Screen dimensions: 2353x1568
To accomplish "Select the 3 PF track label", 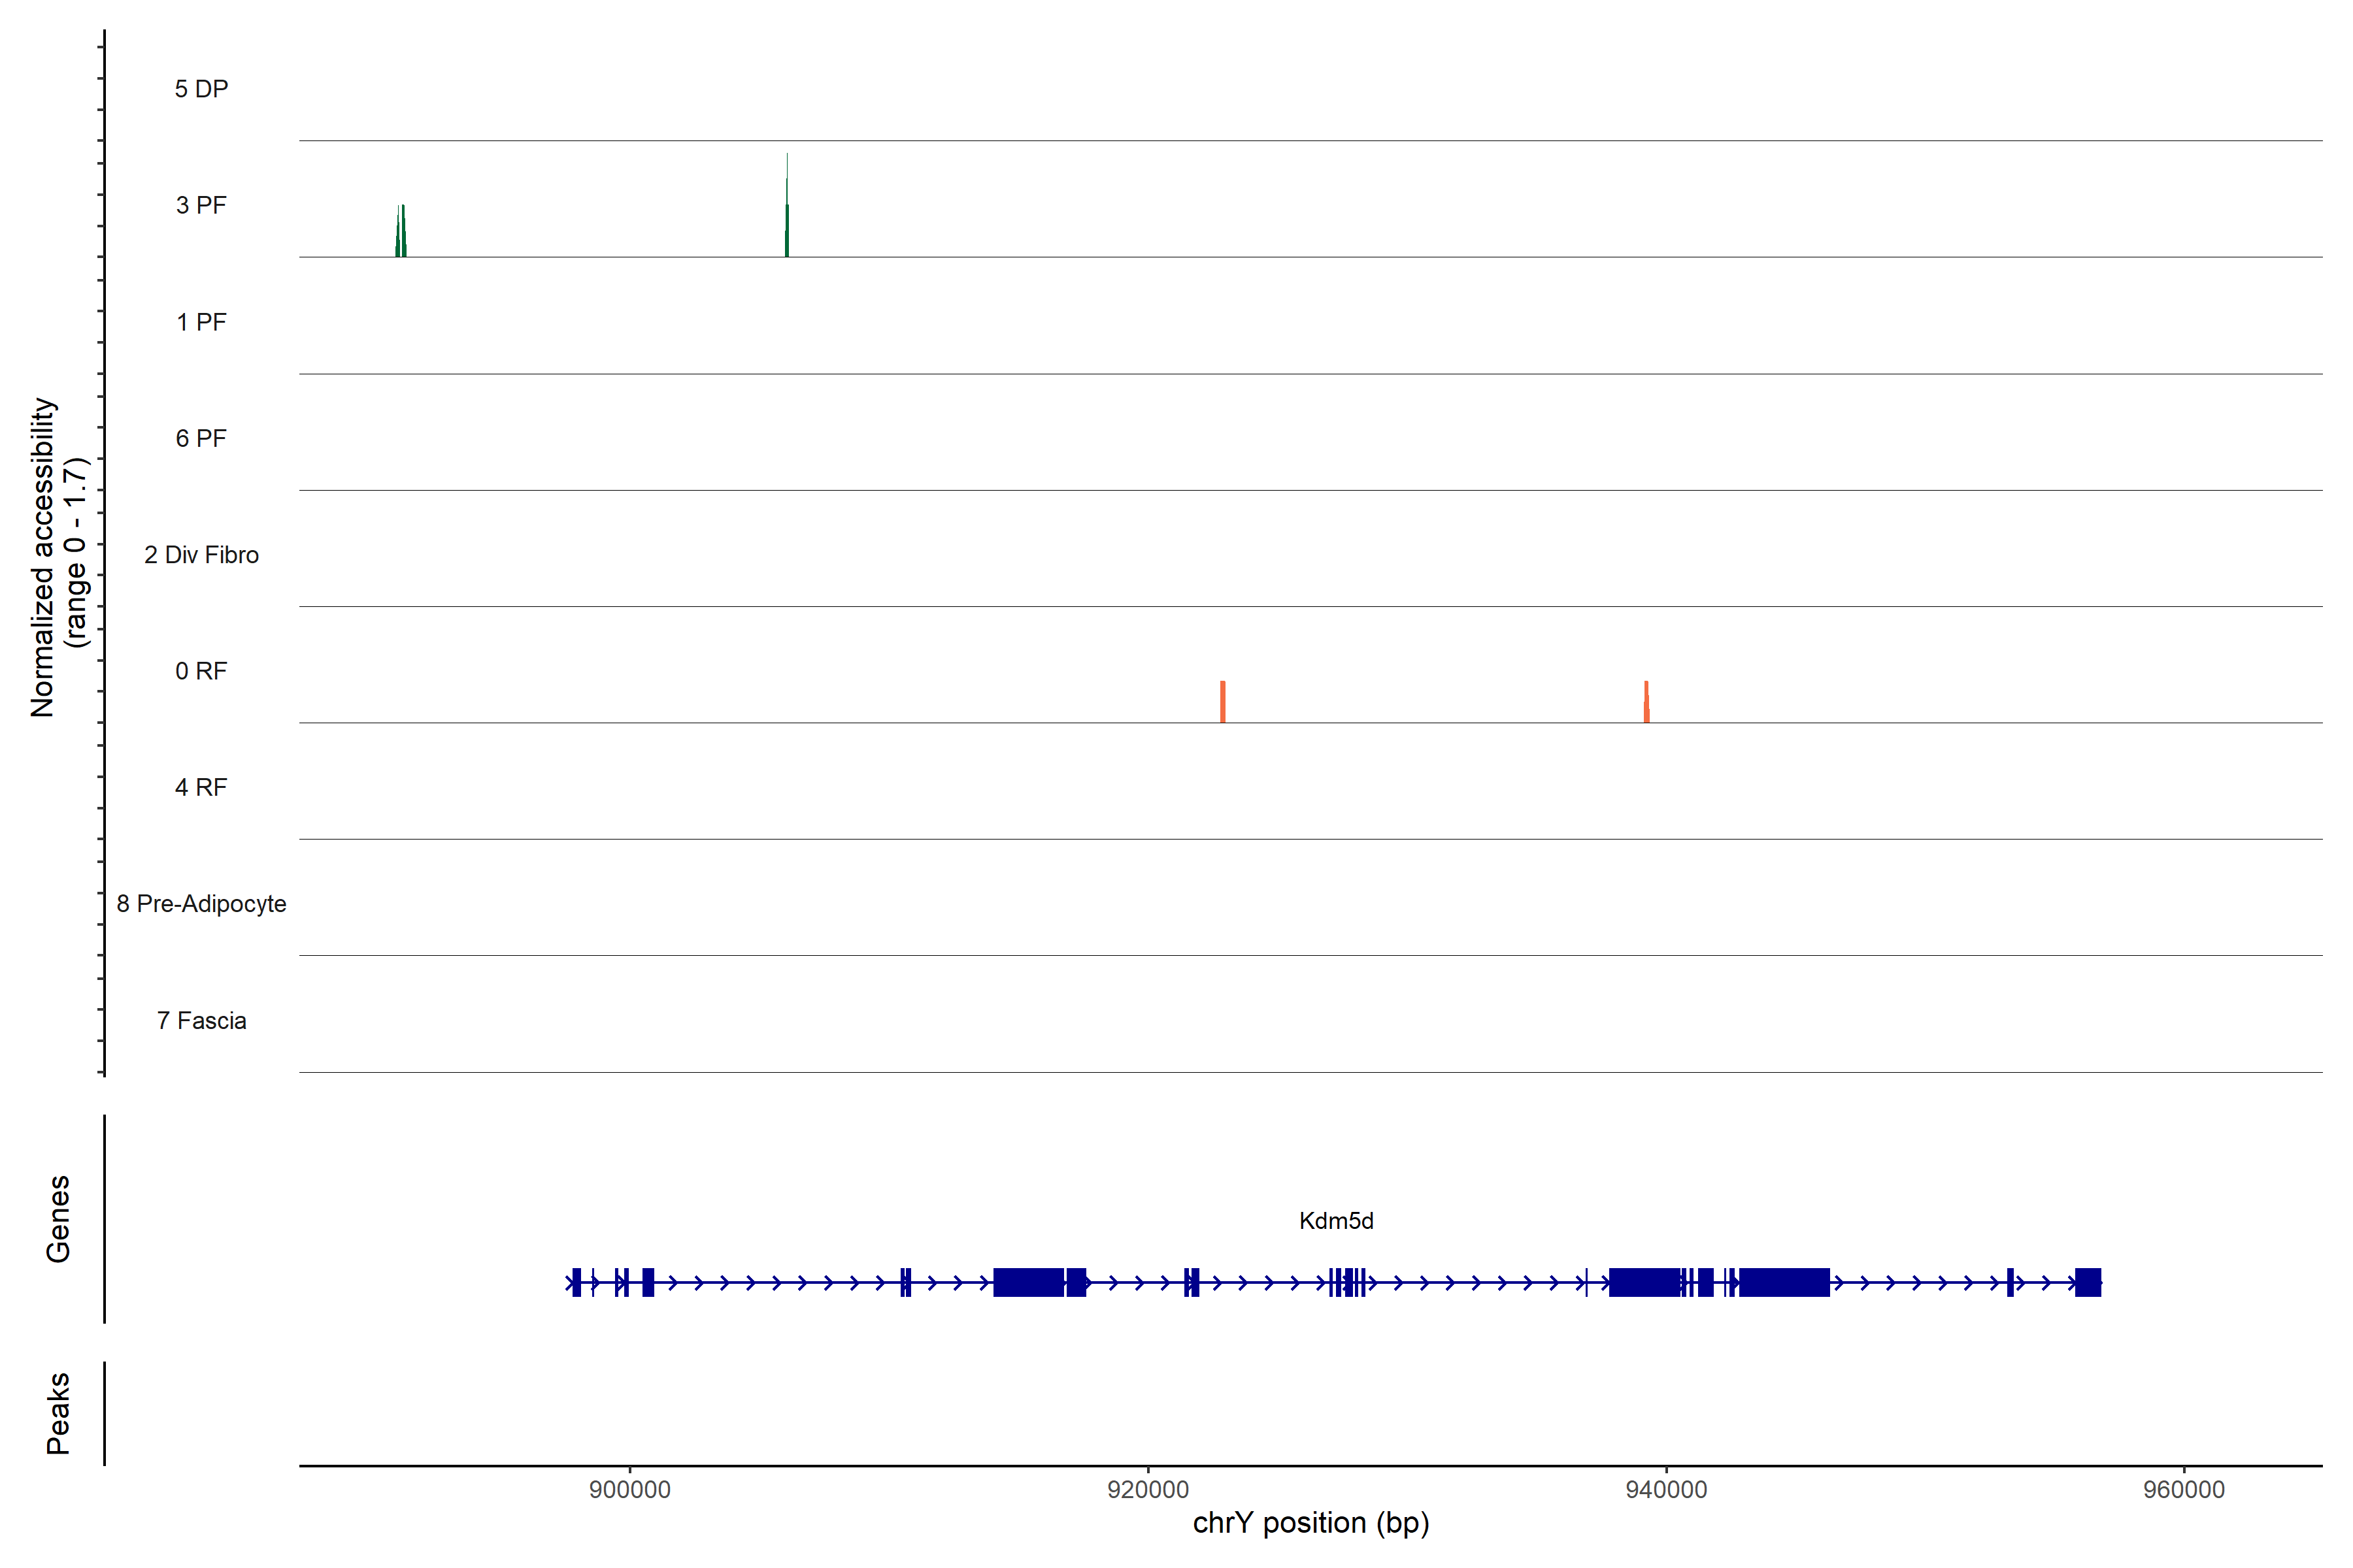I will point(201,205).
